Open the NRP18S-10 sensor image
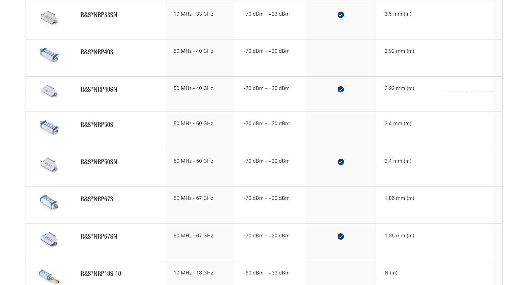Screen dimensions: 527x285 [49, 276]
